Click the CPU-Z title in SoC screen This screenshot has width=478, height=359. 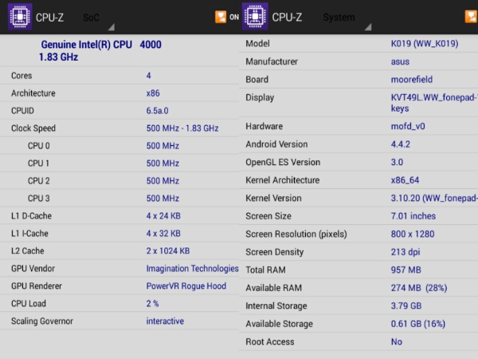click(49, 18)
